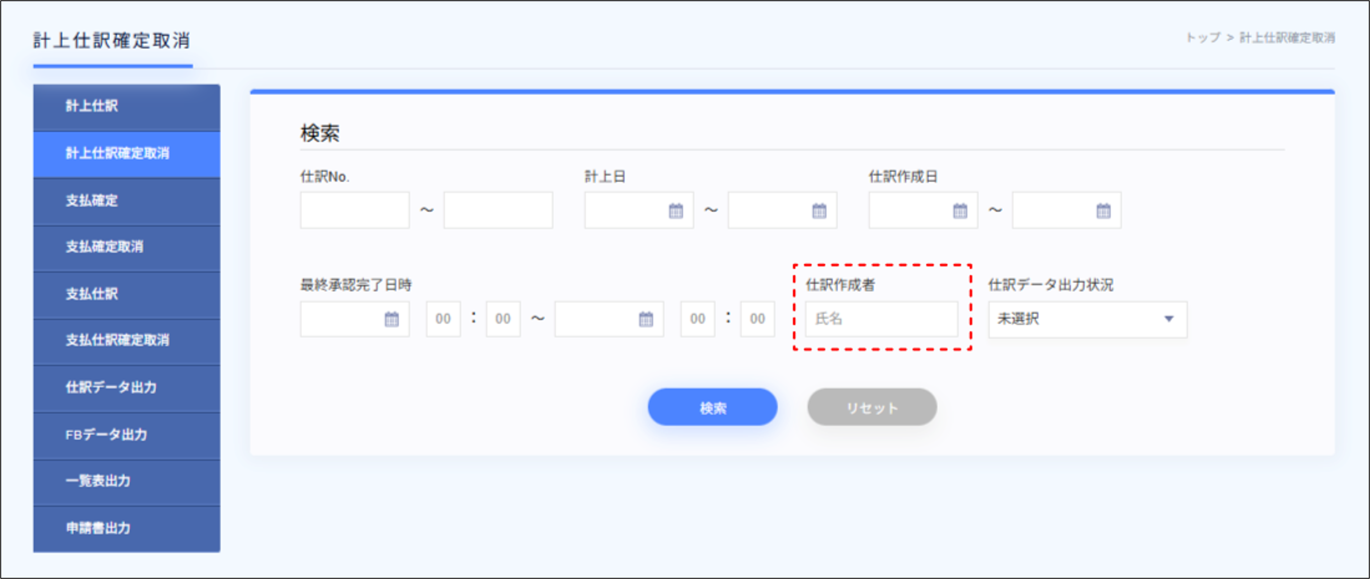This screenshot has width=1370, height=579.
Task: Open the calendar picker for 計上日 end date
Action: pyautogui.click(x=819, y=210)
